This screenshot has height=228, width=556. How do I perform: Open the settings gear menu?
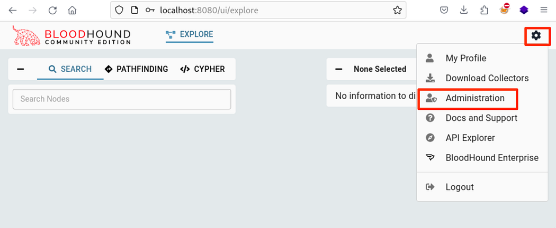click(x=536, y=35)
